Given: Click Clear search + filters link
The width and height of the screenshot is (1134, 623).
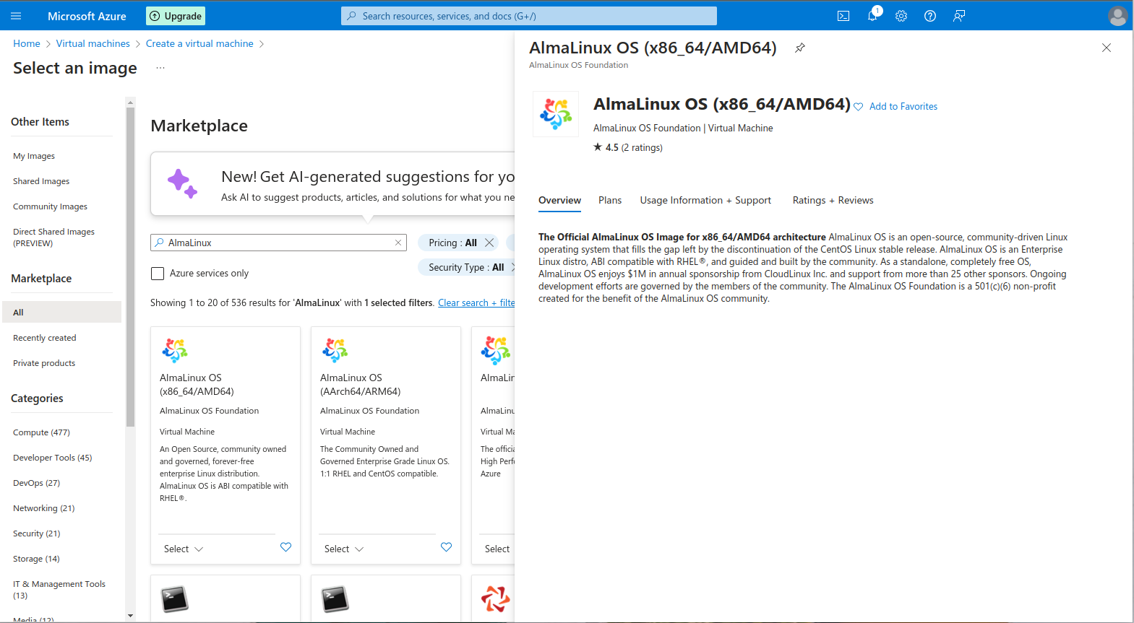Looking at the screenshot, I should [476, 303].
